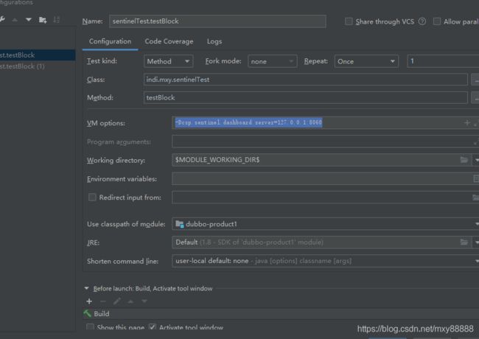479x339 pixels.
Task: Open the Repeat Once dropdown
Action: click(366, 61)
